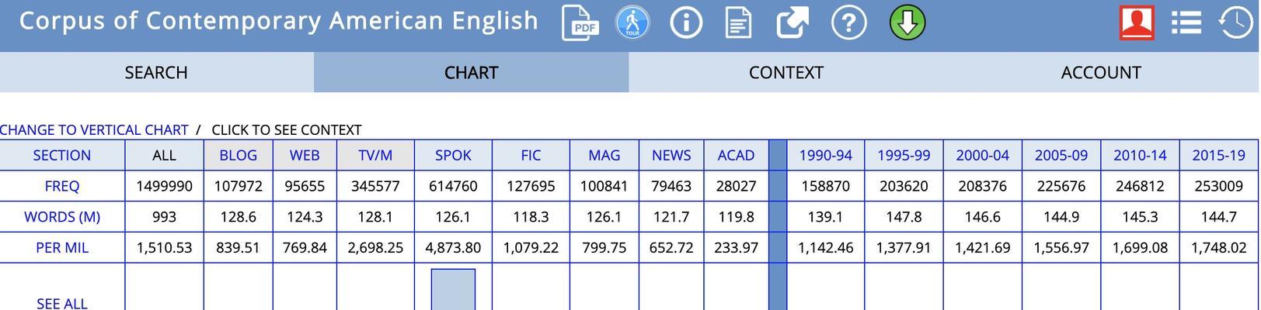The height and width of the screenshot is (310, 1261).
Task: Open the document text icon
Action: [x=738, y=22]
